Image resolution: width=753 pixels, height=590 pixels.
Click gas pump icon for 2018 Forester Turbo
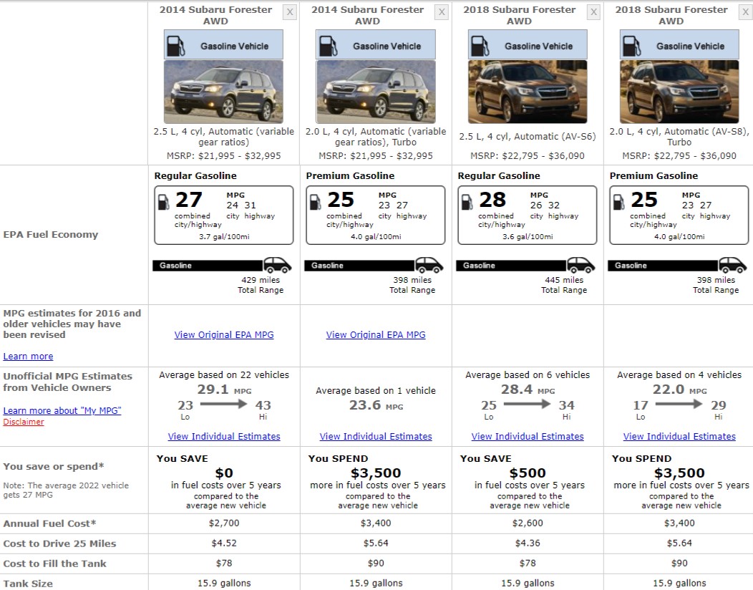[632, 46]
